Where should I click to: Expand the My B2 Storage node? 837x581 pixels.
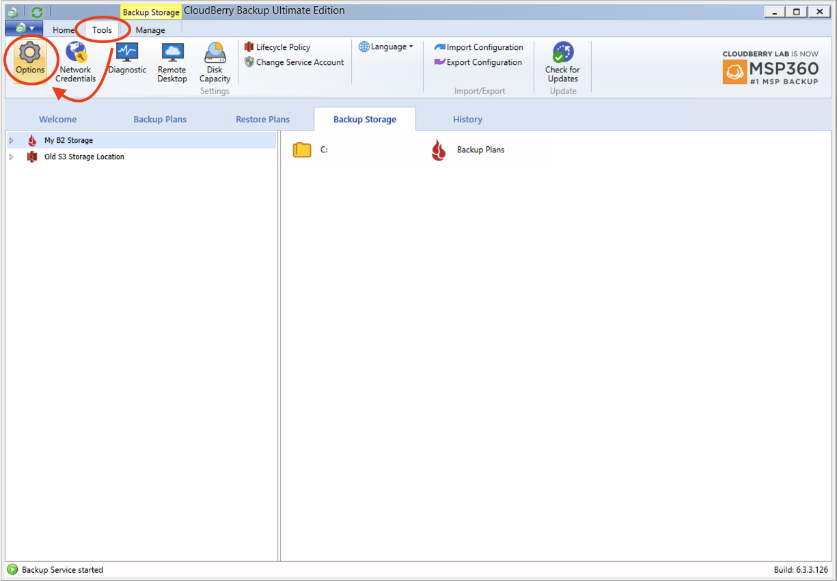(12, 140)
